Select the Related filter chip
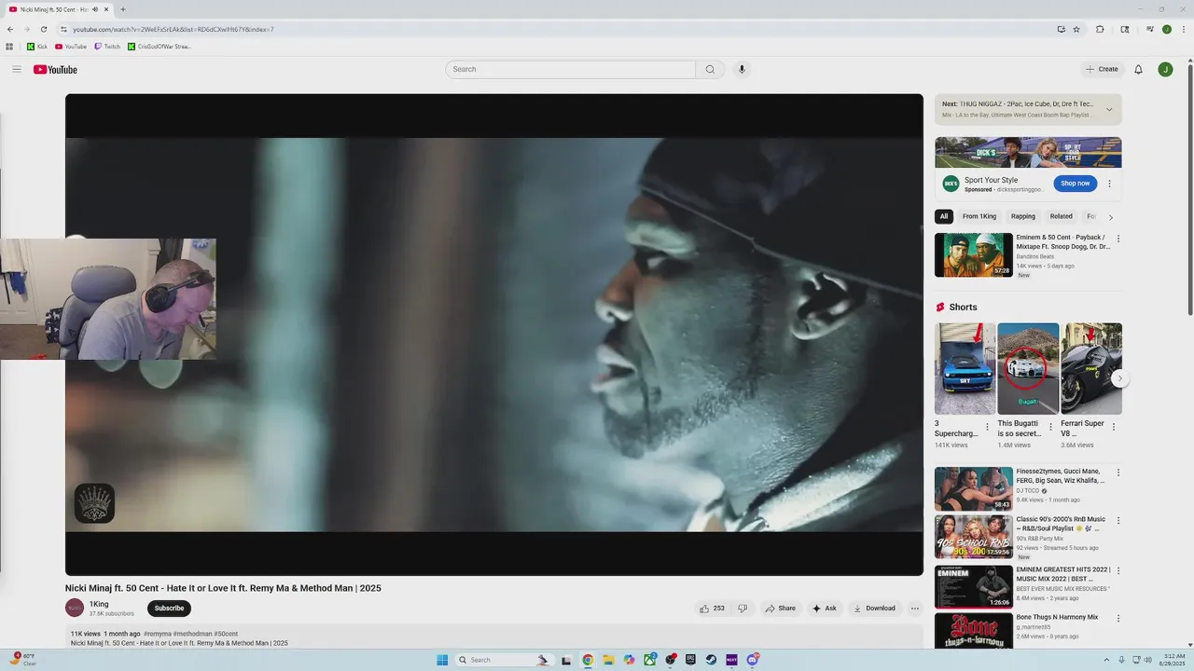 click(1062, 216)
